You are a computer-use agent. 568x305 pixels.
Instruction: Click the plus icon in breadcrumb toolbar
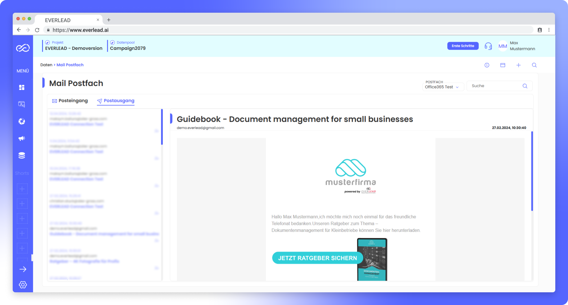coord(519,65)
